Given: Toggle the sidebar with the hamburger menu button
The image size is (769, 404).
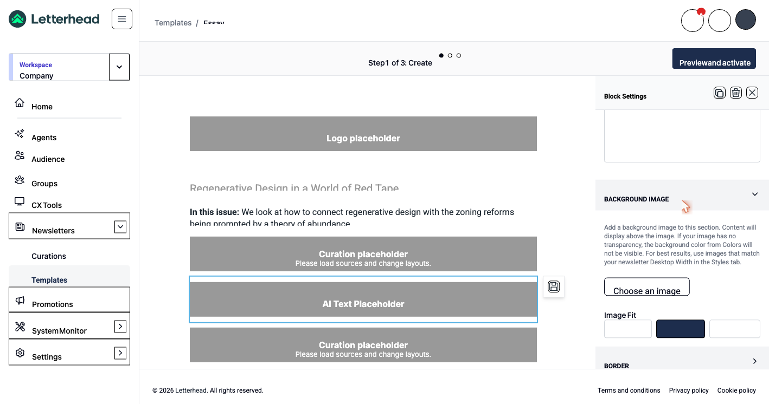Looking at the screenshot, I should [122, 19].
